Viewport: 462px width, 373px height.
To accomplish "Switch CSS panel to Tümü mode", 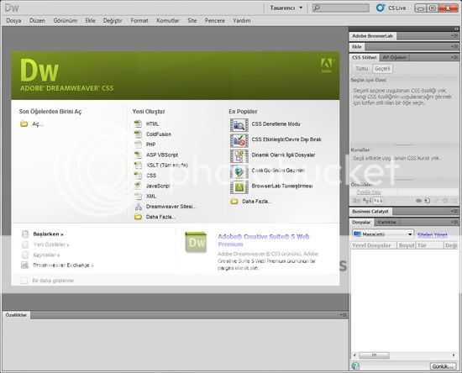I will point(361,69).
